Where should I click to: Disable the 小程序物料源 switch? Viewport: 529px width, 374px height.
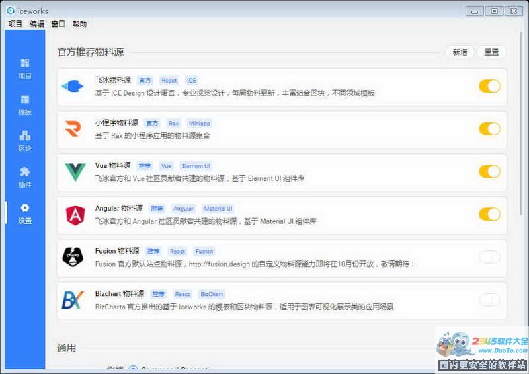pyautogui.click(x=489, y=129)
